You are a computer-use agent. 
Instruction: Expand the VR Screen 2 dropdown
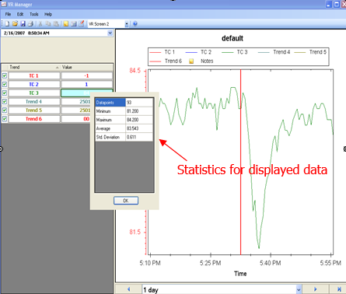(x=127, y=24)
